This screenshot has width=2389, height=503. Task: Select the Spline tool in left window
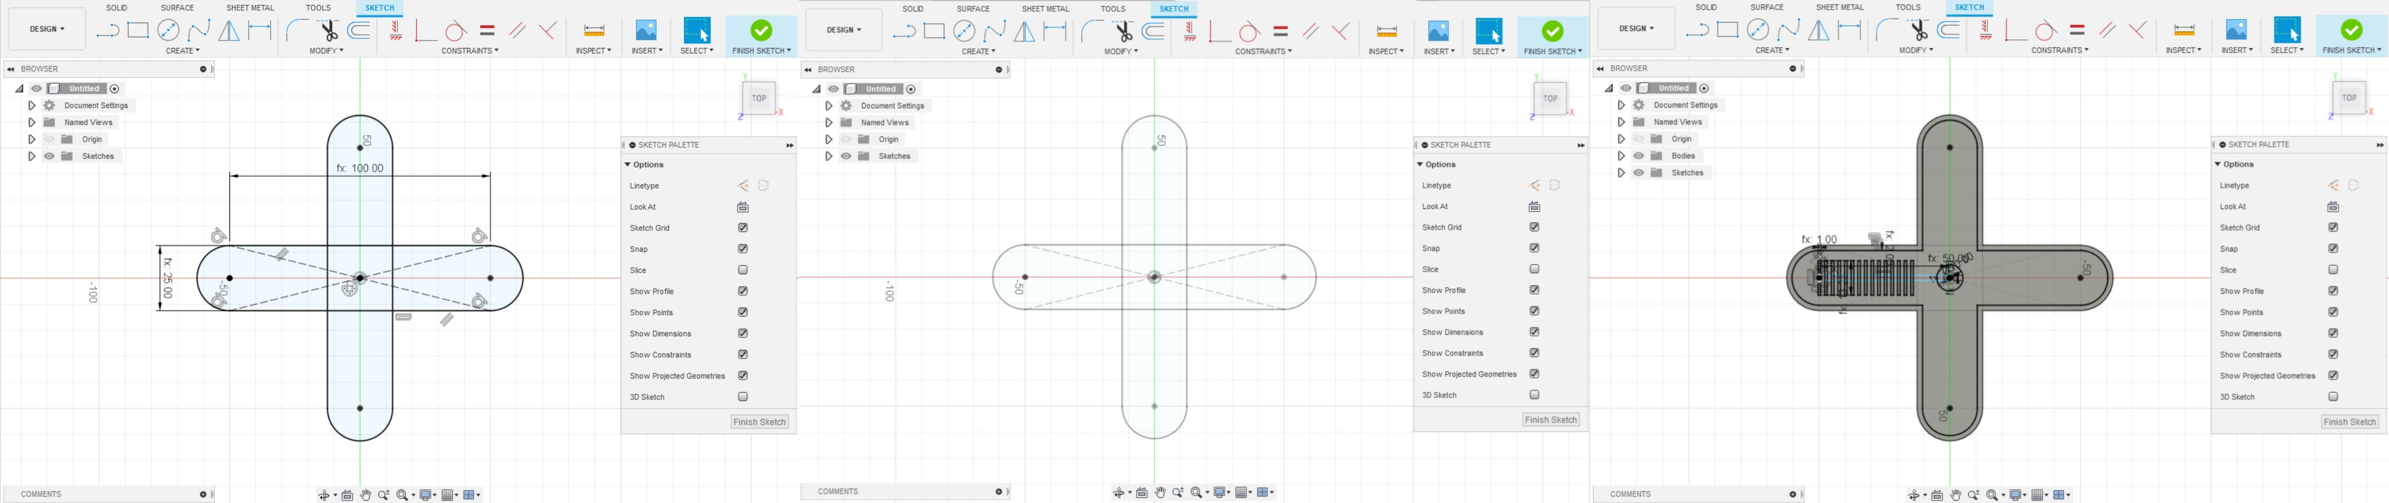pos(198,30)
